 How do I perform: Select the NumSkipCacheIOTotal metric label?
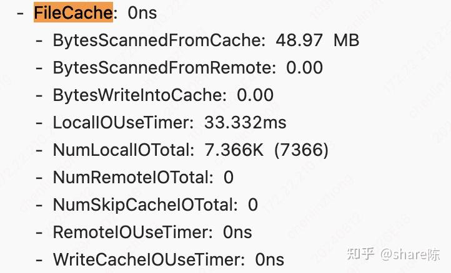pyautogui.click(x=145, y=205)
